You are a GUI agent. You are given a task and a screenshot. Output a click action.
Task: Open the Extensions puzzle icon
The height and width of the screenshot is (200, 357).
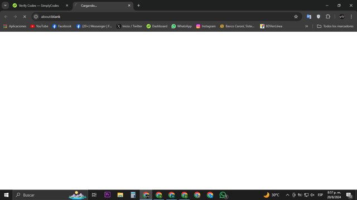[x=328, y=17]
